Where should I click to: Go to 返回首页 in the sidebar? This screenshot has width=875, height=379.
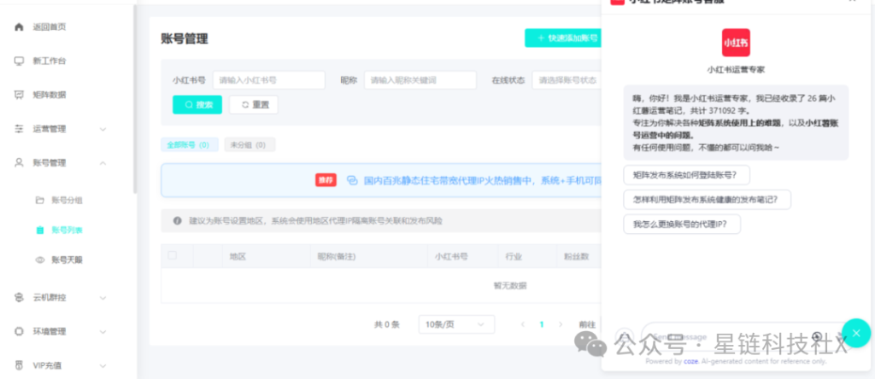(49, 26)
